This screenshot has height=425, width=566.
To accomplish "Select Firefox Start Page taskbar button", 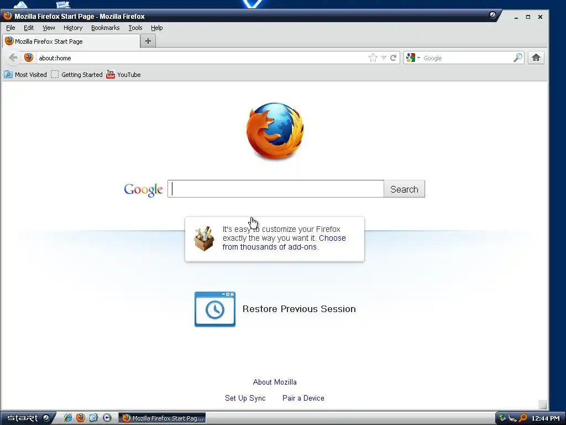I will (163, 418).
